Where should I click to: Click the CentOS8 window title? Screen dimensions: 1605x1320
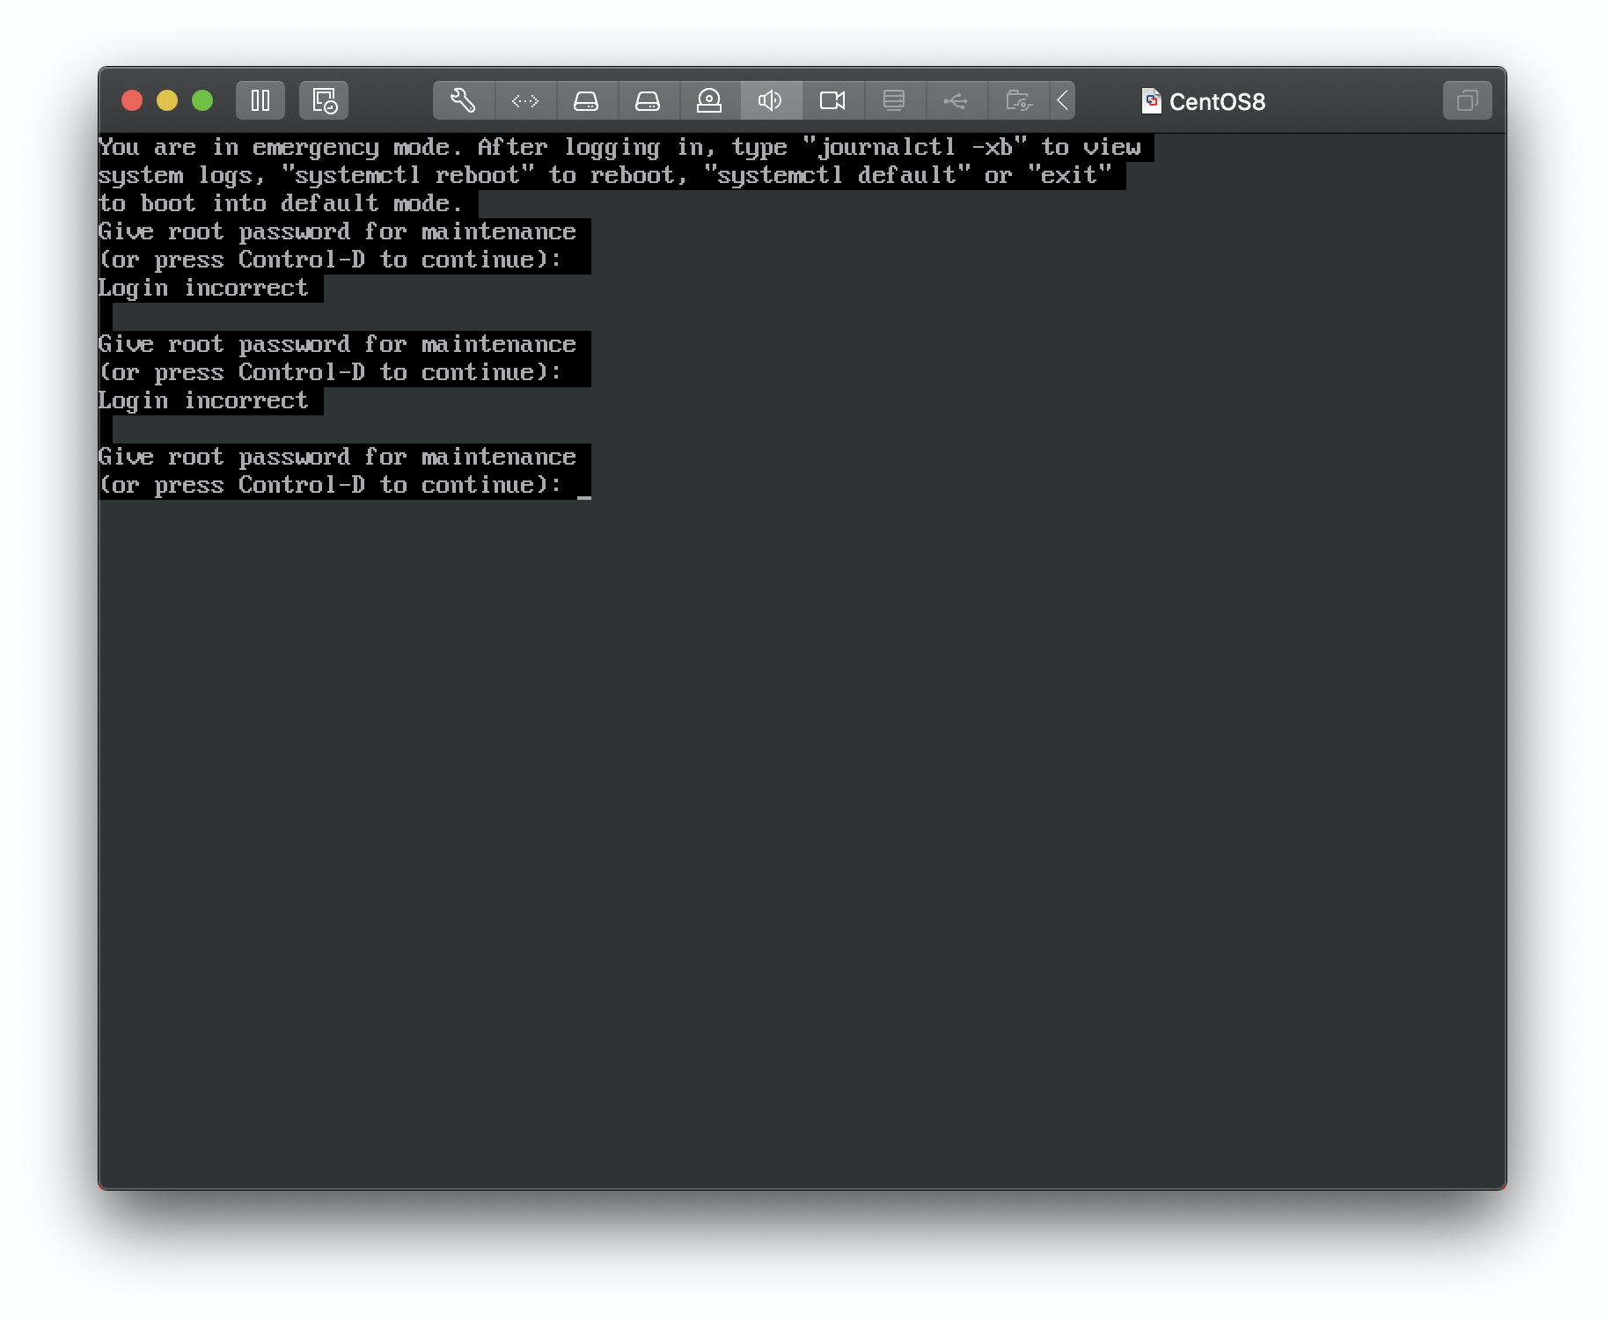click(1217, 102)
